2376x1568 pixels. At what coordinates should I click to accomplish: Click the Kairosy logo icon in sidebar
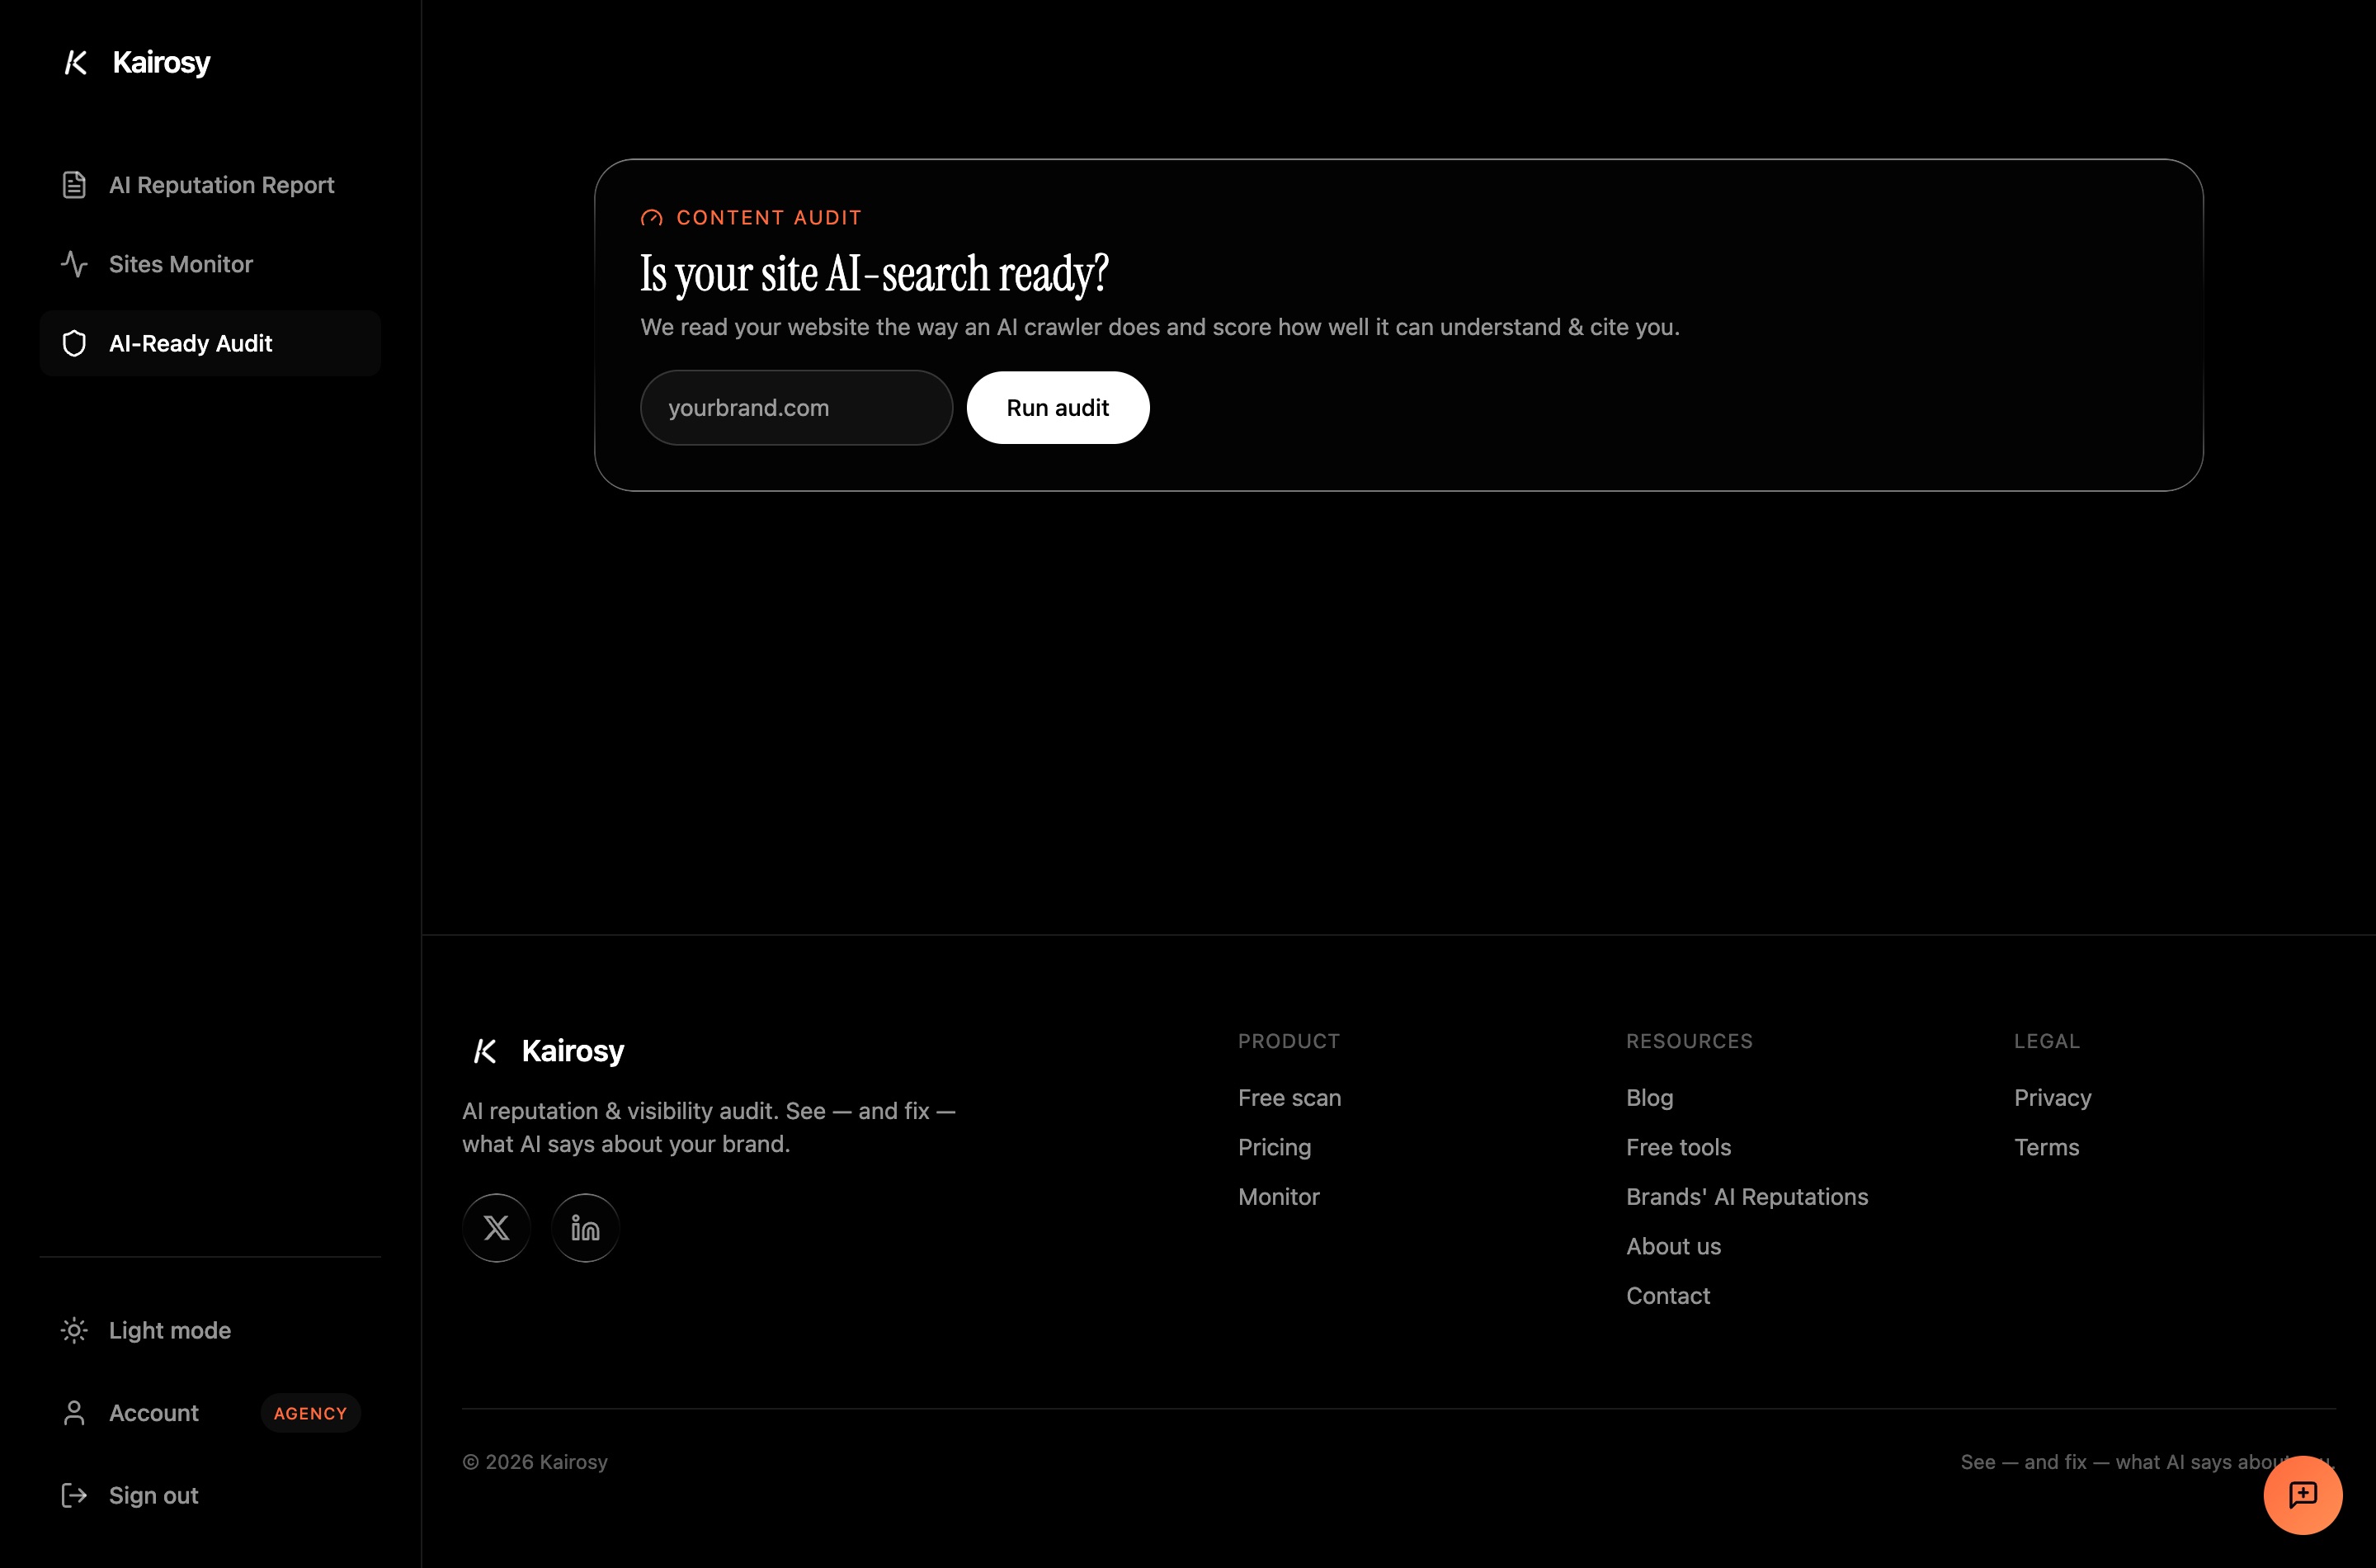point(76,63)
